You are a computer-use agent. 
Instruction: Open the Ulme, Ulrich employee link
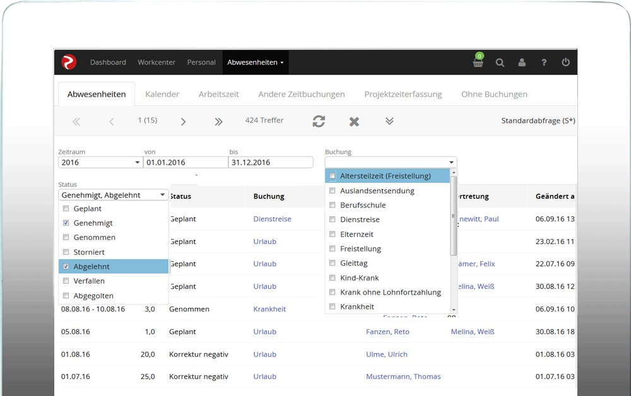pos(386,354)
